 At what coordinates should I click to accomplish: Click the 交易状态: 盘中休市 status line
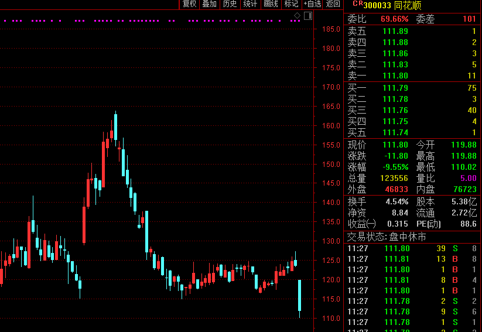pos(387,237)
